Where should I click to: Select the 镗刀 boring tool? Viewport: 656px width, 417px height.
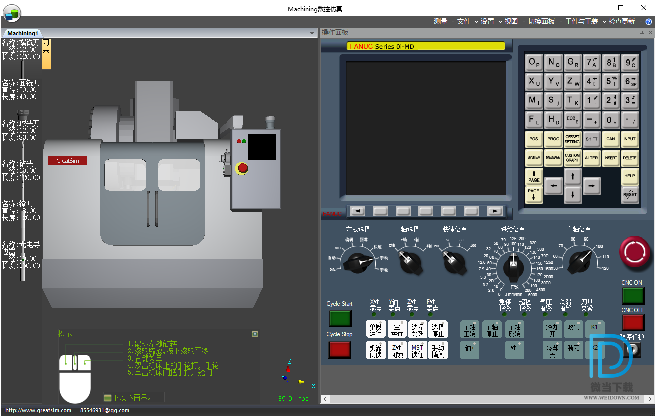21,211
